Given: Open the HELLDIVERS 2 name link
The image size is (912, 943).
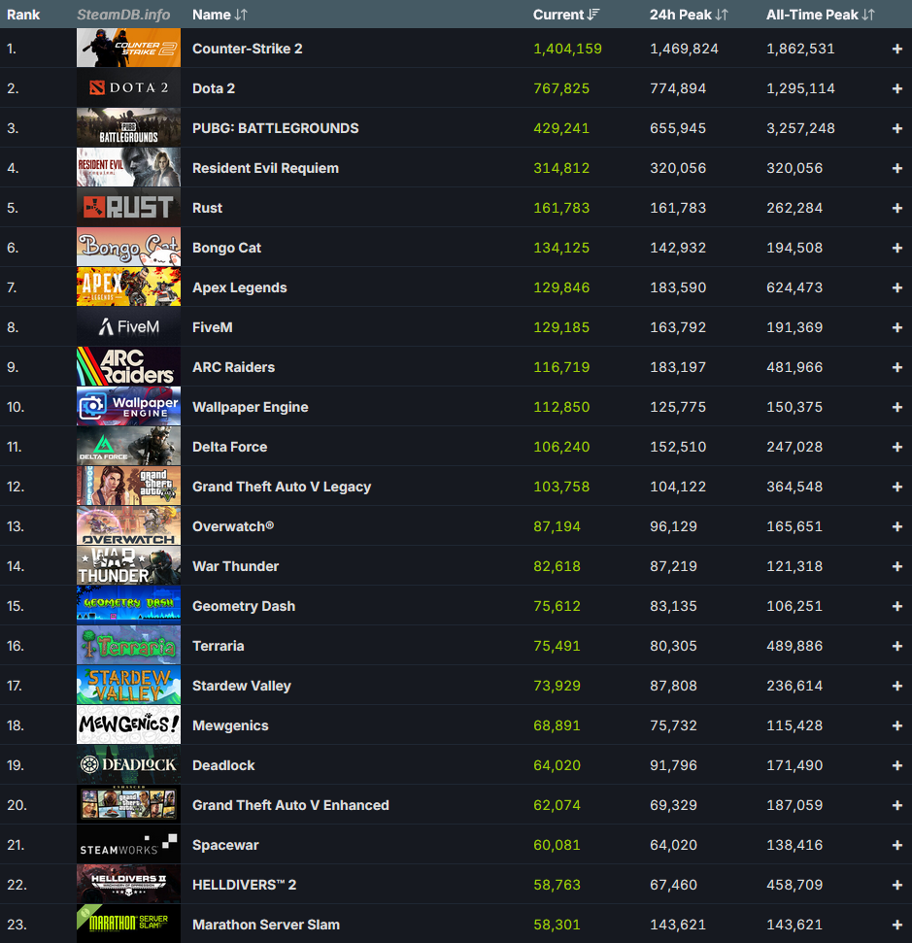Looking at the screenshot, I should pos(244,885).
